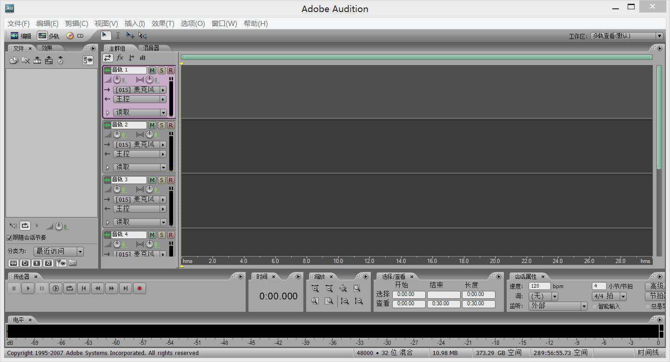Open 效果(T) menu
The image size is (670, 362).
tap(163, 24)
